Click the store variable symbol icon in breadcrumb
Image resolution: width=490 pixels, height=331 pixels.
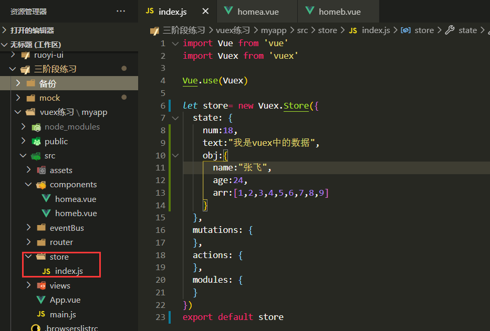pos(405,30)
